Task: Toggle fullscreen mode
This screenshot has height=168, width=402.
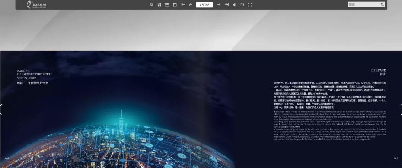Action: [250, 5]
